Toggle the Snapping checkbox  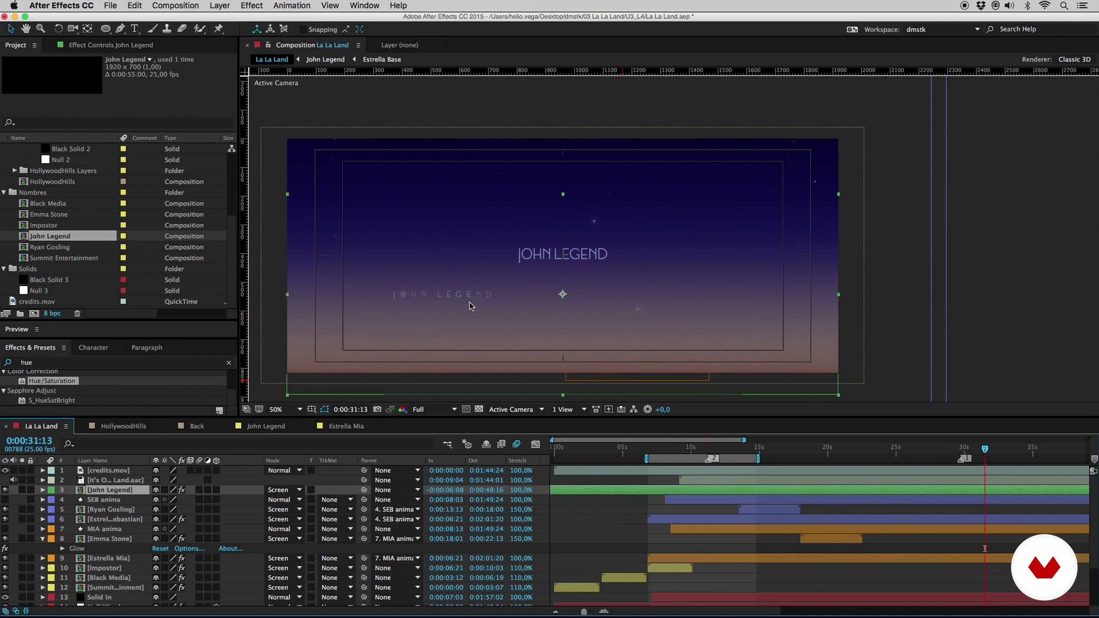point(302,29)
